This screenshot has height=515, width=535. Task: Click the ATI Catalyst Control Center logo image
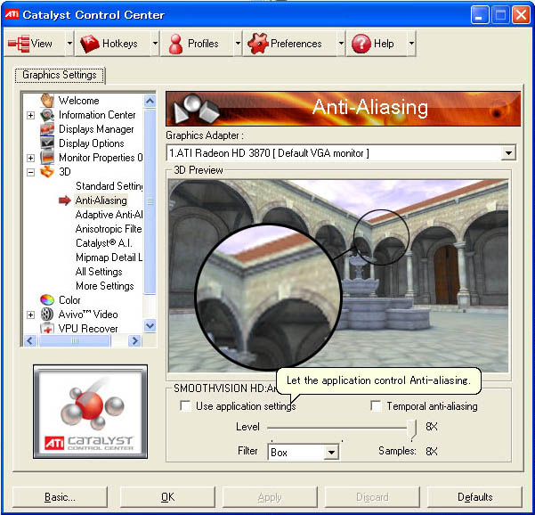pyautogui.click(x=91, y=412)
